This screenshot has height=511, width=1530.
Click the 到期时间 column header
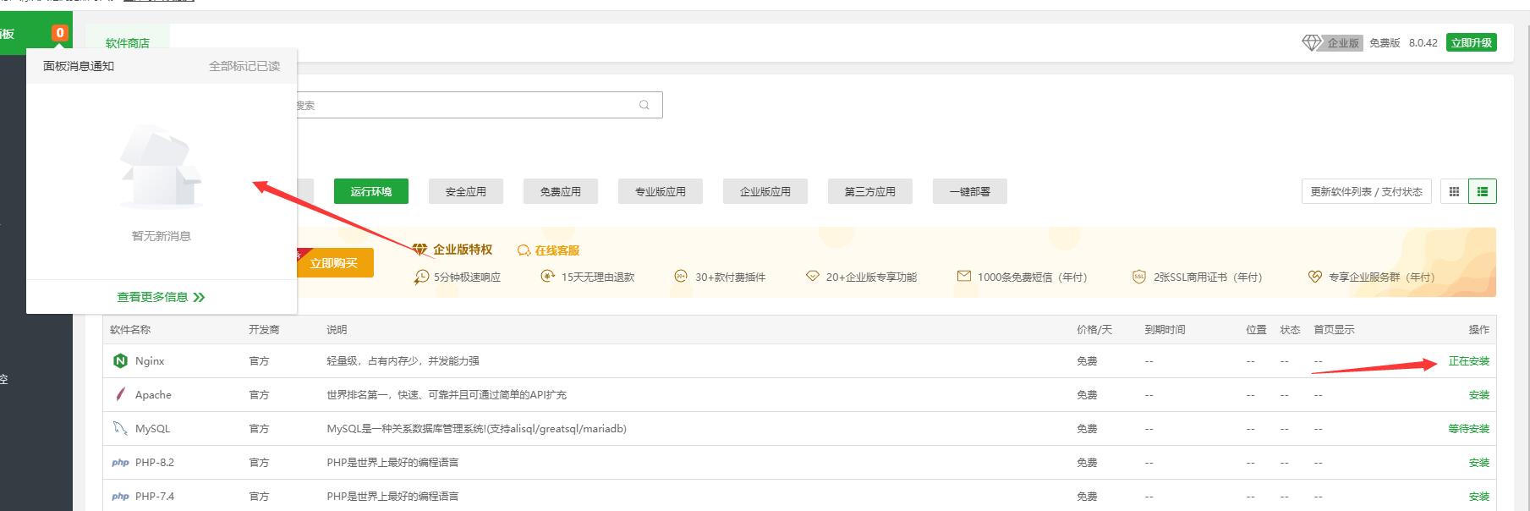point(1165,330)
